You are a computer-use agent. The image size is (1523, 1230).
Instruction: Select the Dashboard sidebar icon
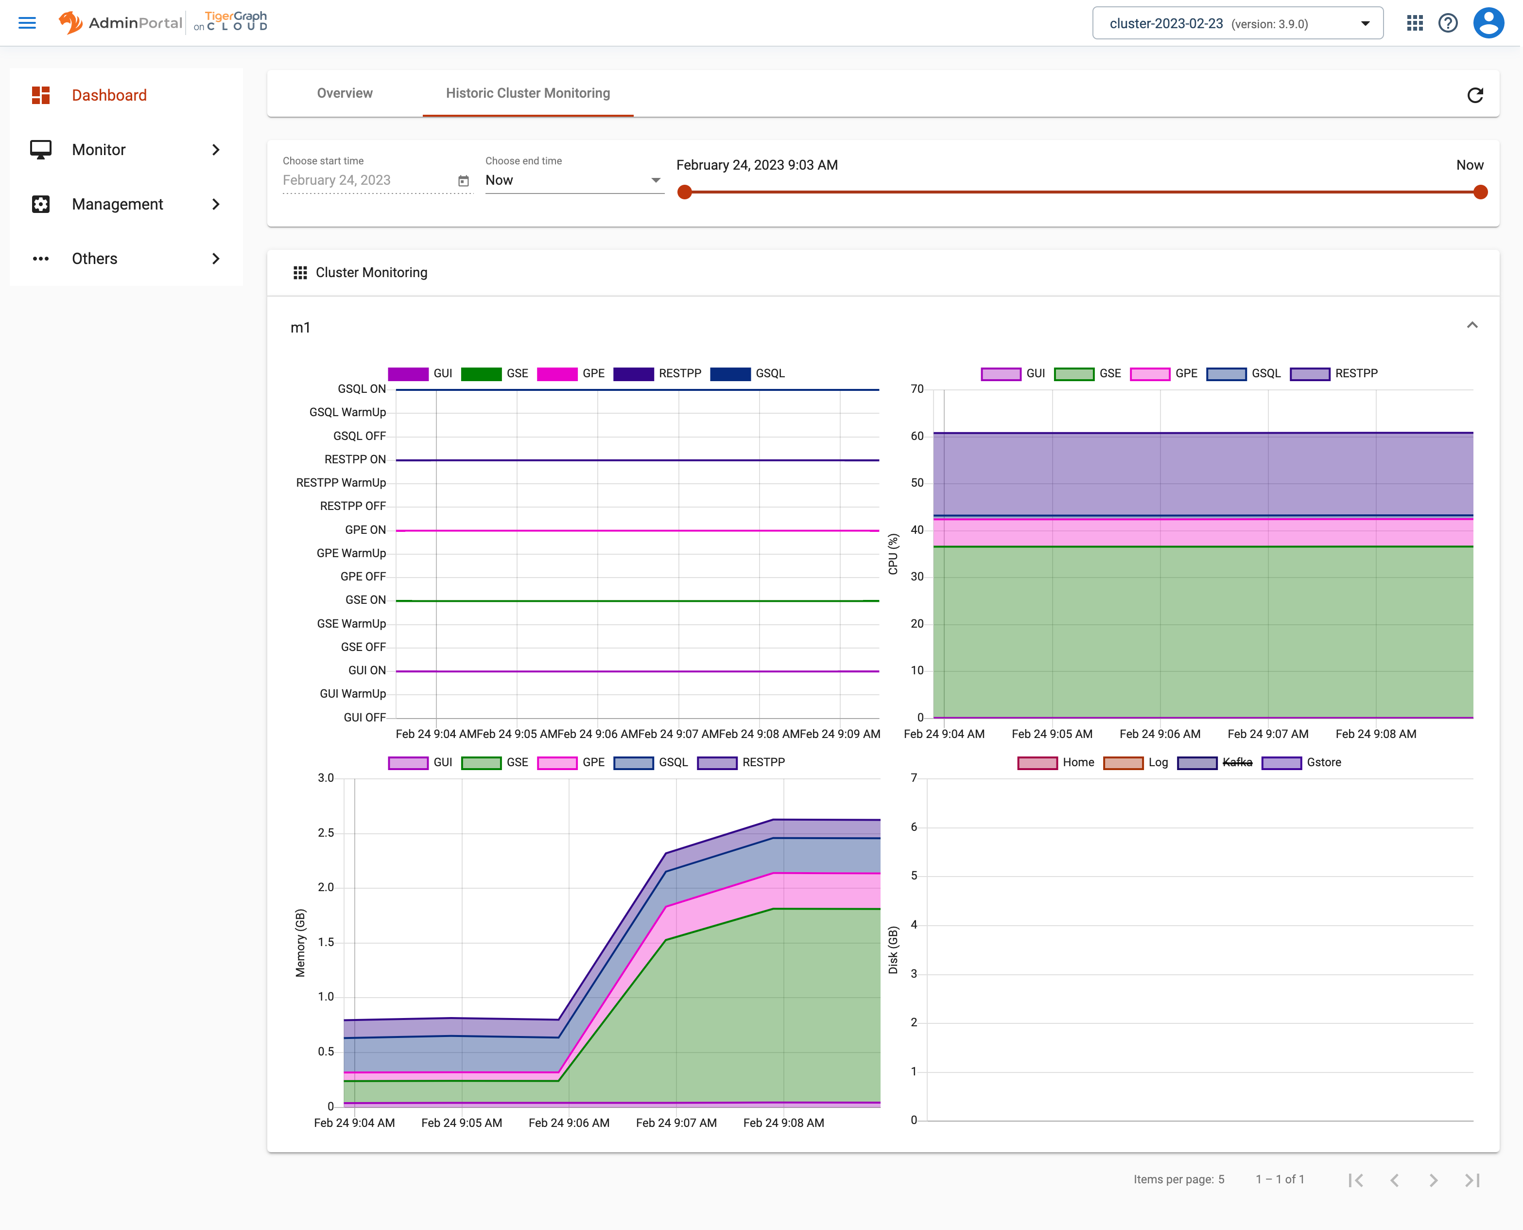pos(40,94)
